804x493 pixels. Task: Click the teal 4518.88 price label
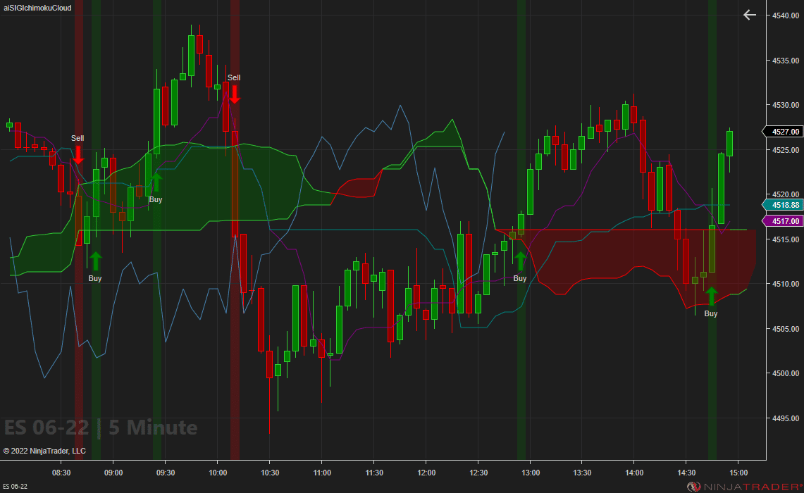point(784,205)
